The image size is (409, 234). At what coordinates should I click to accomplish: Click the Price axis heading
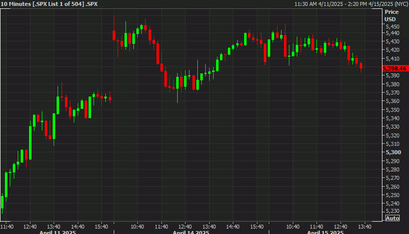pyautogui.click(x=391, y=12)
